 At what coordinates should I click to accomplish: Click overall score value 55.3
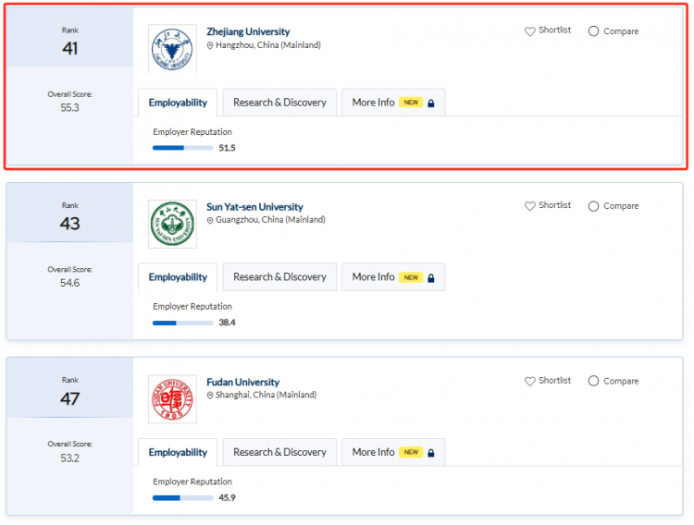click(x=70, y=108)
